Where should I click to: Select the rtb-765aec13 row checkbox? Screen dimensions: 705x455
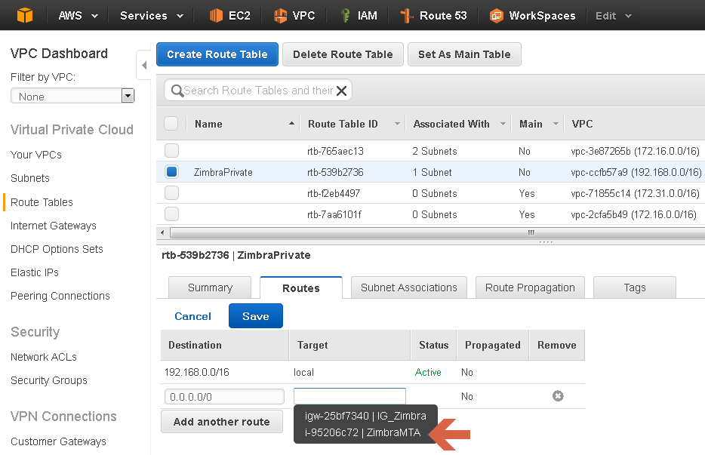[172, 151]
